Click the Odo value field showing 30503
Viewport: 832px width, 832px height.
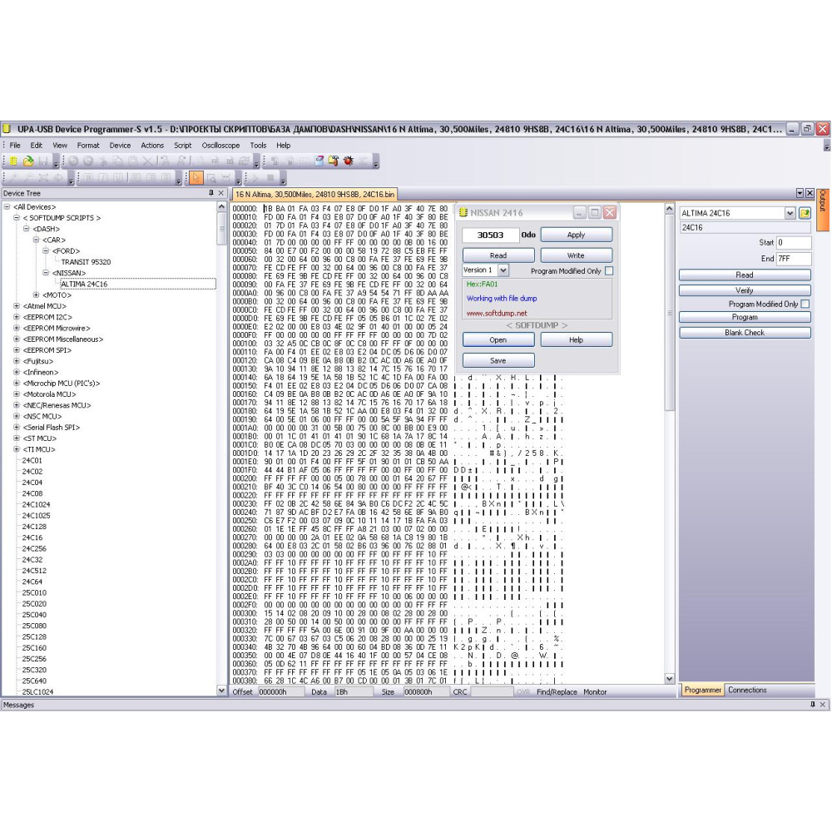(490, 235)
